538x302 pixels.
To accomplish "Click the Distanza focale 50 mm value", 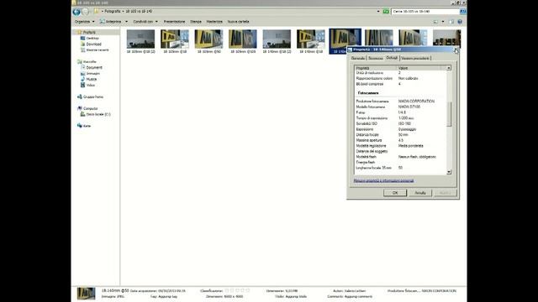I will pos(403,135).
